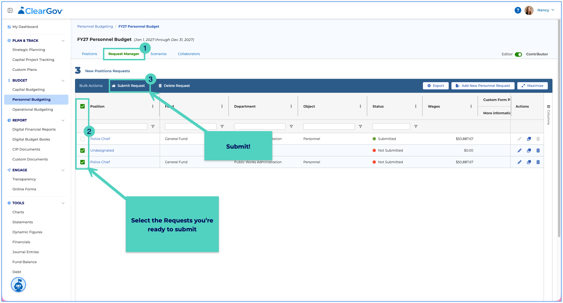Open Dynamic Figures in sidebar
This screenshot has height=303, width=563.
coord(27,232)
